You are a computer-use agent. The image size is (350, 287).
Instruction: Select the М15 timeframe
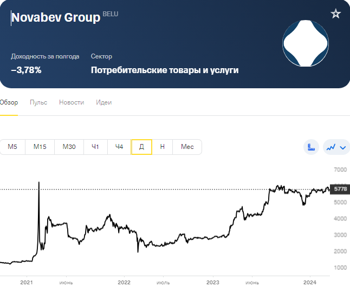[x=40, y=147]
